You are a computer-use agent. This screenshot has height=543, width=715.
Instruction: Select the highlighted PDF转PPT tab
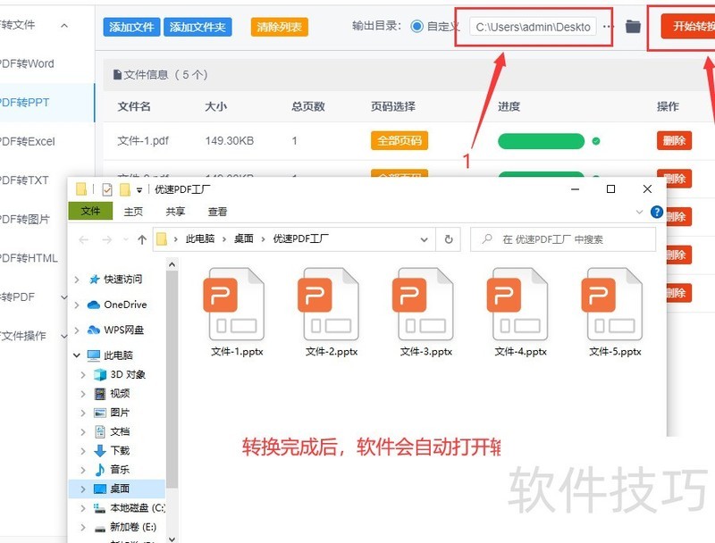click(27, 103)
